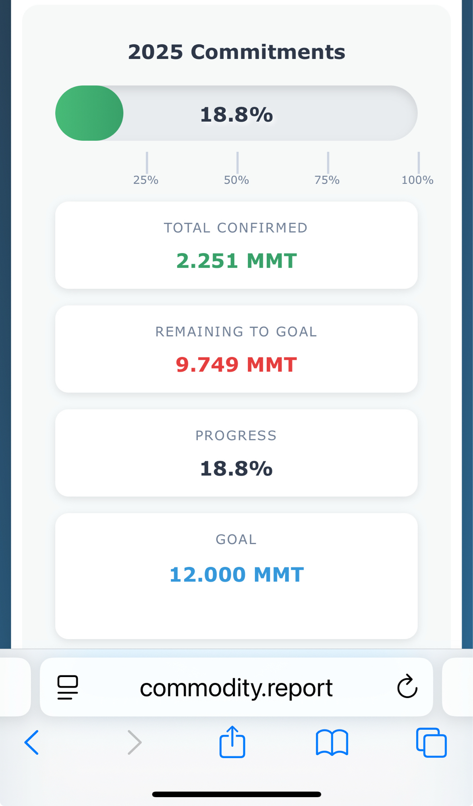This screenshot has height=806, width=473.
Task: Open the page format reader menu icon
Action: [x=68, y=687]
